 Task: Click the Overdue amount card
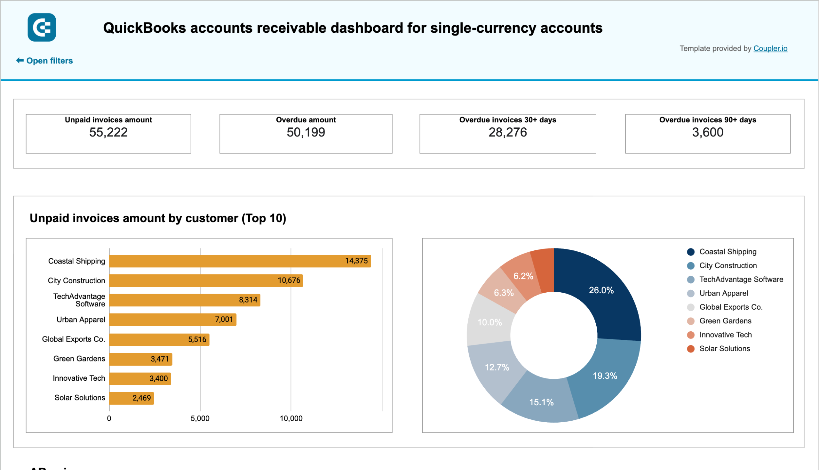(306, 133)
